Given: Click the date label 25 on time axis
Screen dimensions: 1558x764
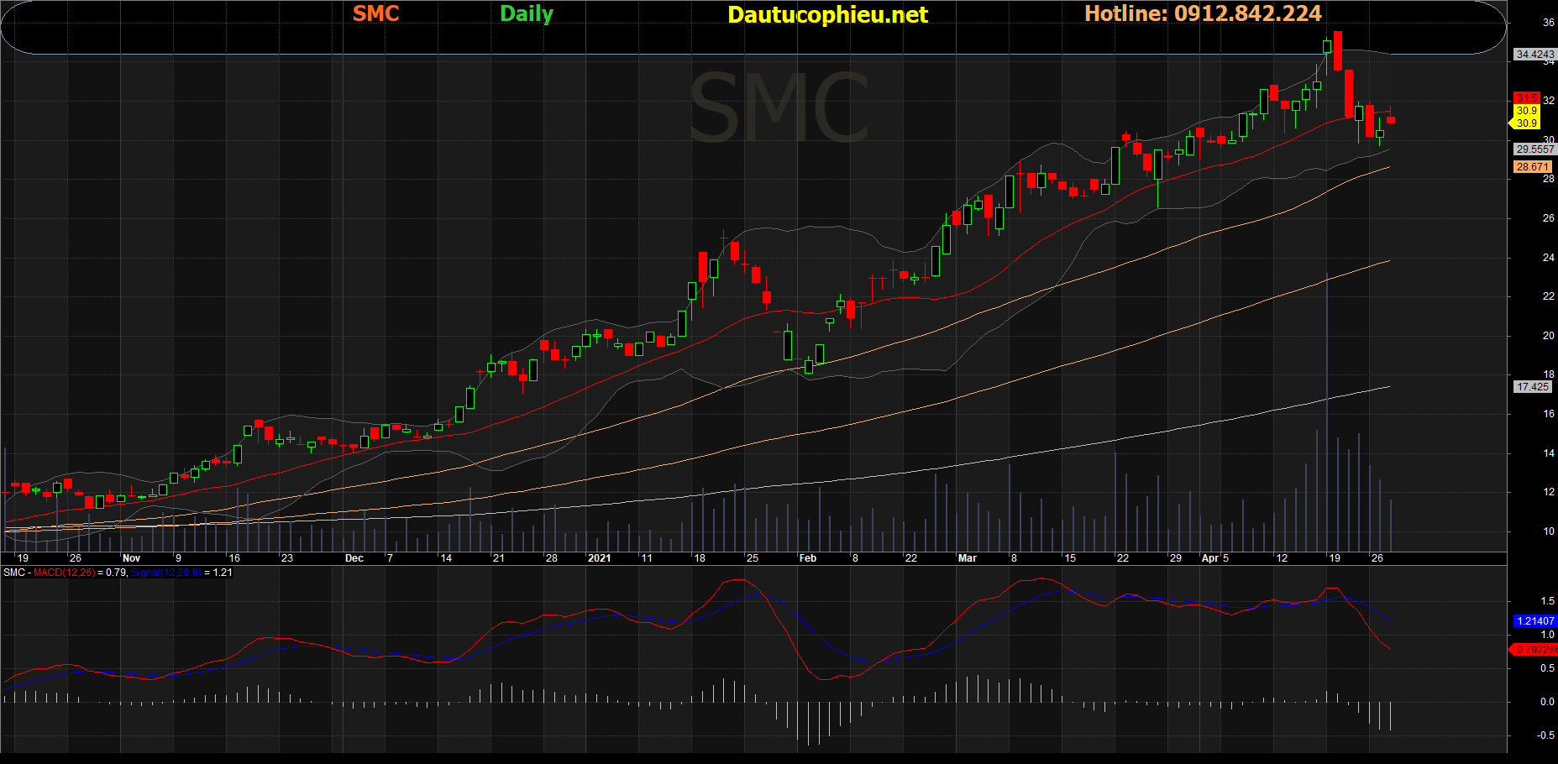Looking at the screenshot, I should 753,558.
